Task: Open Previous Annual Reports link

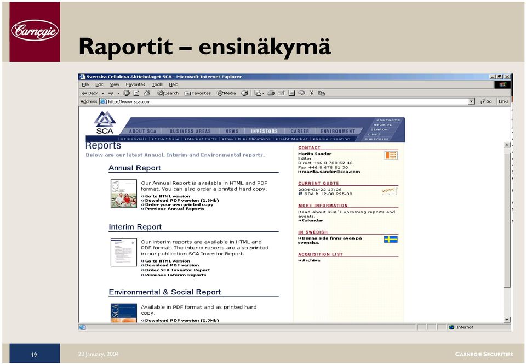Action: tap(173, 209)
